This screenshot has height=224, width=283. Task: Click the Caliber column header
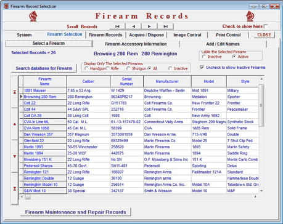[88, 81]
